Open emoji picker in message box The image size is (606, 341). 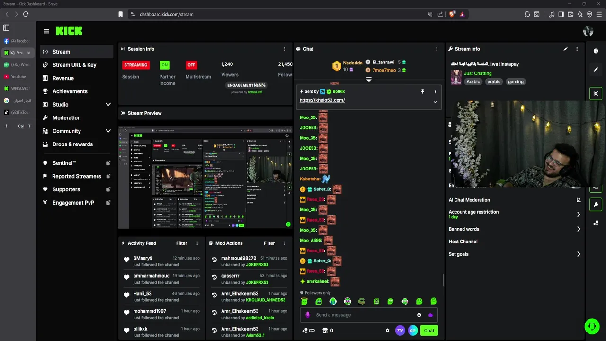(x=419, y=315)
